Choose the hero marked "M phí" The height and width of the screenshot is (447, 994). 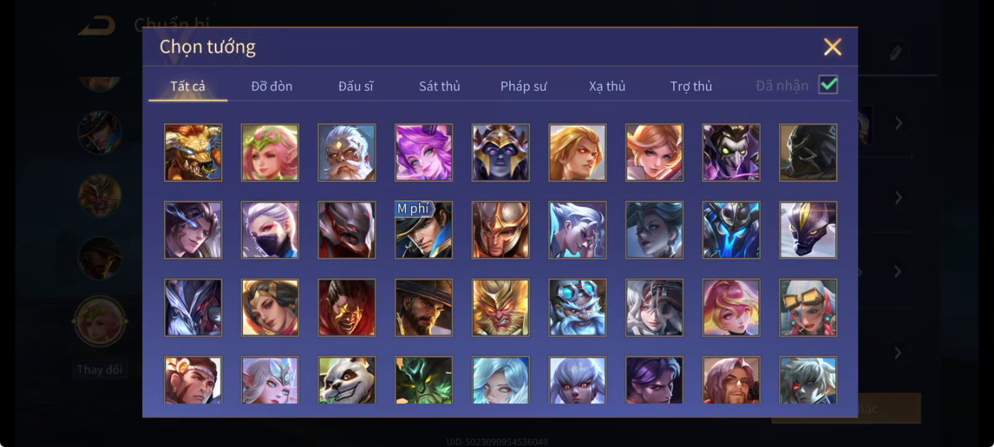coord(424,230)
